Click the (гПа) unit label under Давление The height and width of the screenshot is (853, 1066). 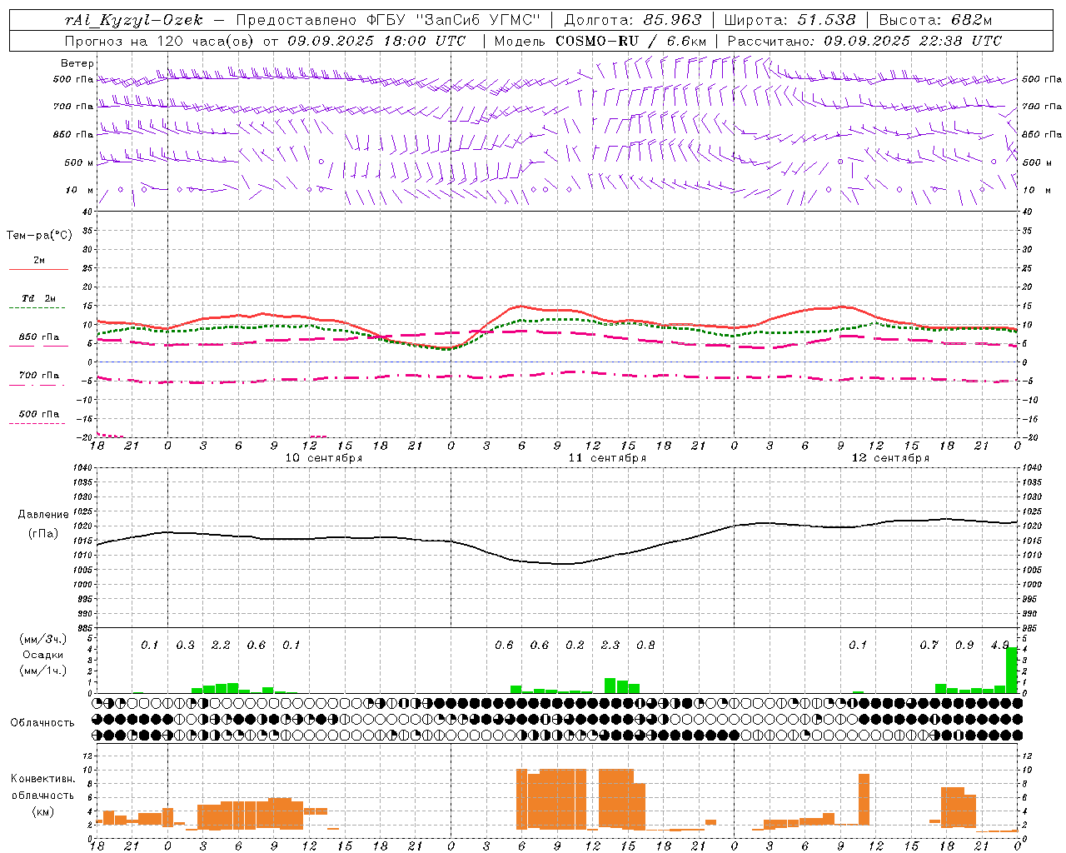pyautogui.click(x=43, y=534)
